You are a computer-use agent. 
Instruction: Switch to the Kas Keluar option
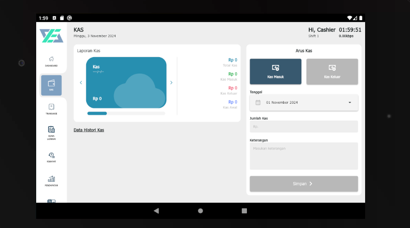pyautogui.click(x=332, y=71)
